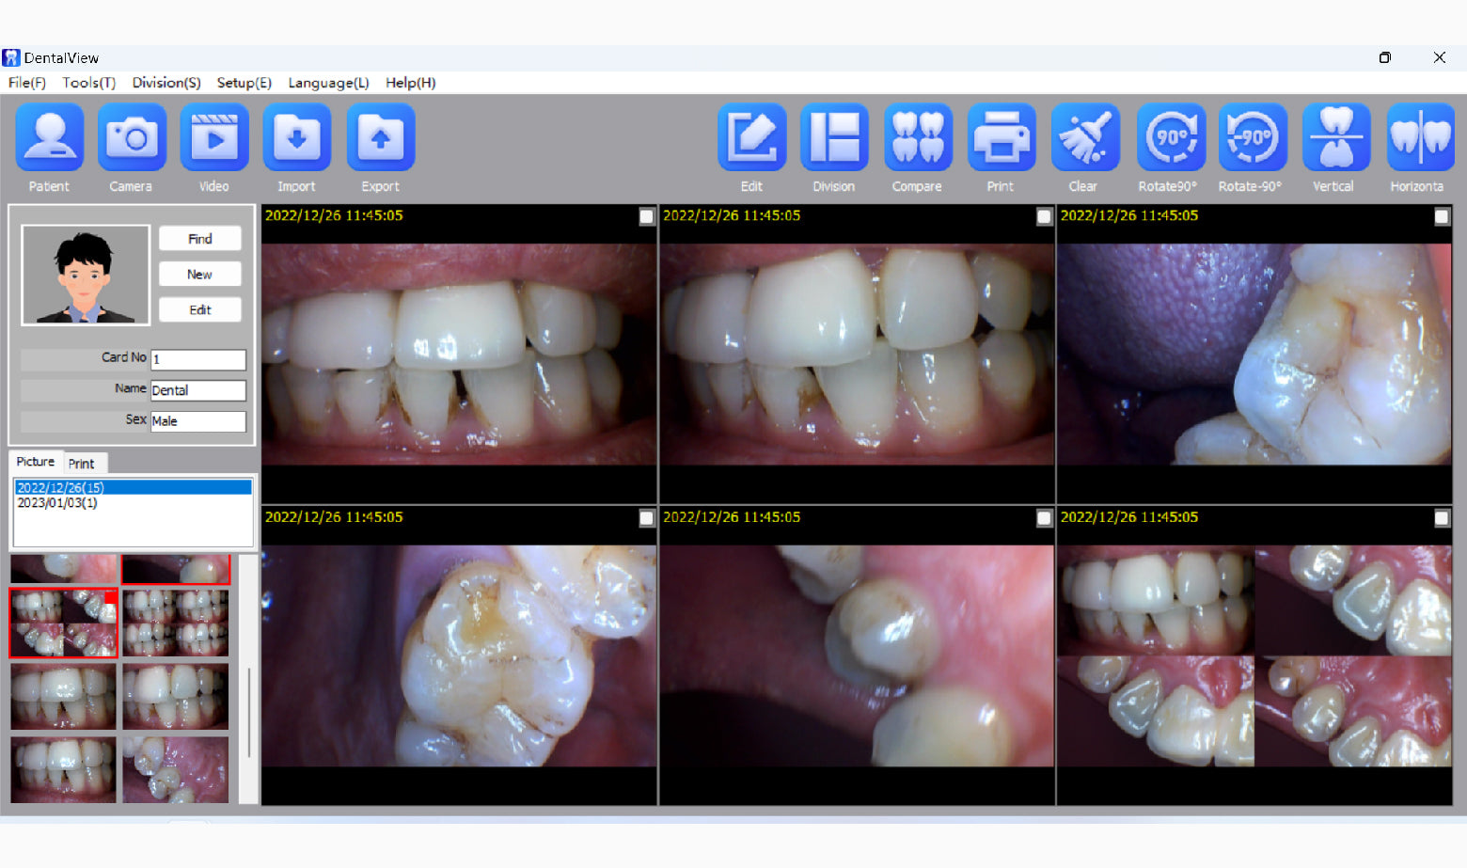Click the New patient button

199,275
